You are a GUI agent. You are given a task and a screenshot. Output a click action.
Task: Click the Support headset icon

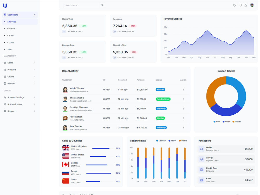click(5, 111)
